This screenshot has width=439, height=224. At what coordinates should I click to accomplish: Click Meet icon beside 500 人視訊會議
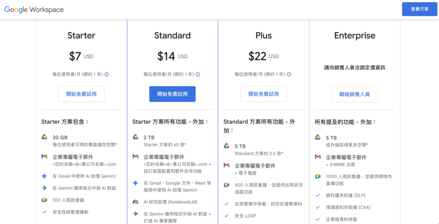point(226,185)
